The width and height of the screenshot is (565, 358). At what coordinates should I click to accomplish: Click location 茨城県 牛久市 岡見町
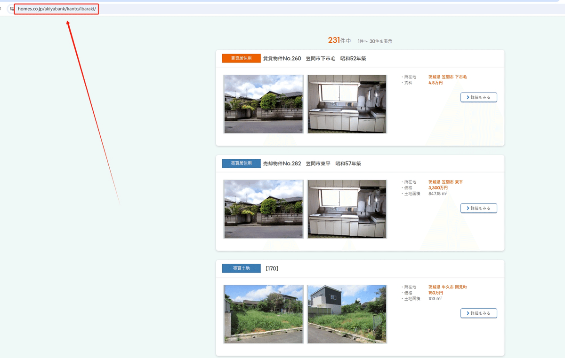click(447, 287)
